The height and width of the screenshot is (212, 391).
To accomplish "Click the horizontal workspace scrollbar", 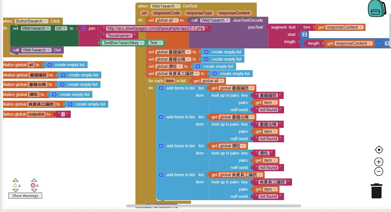I will point(213,206).
